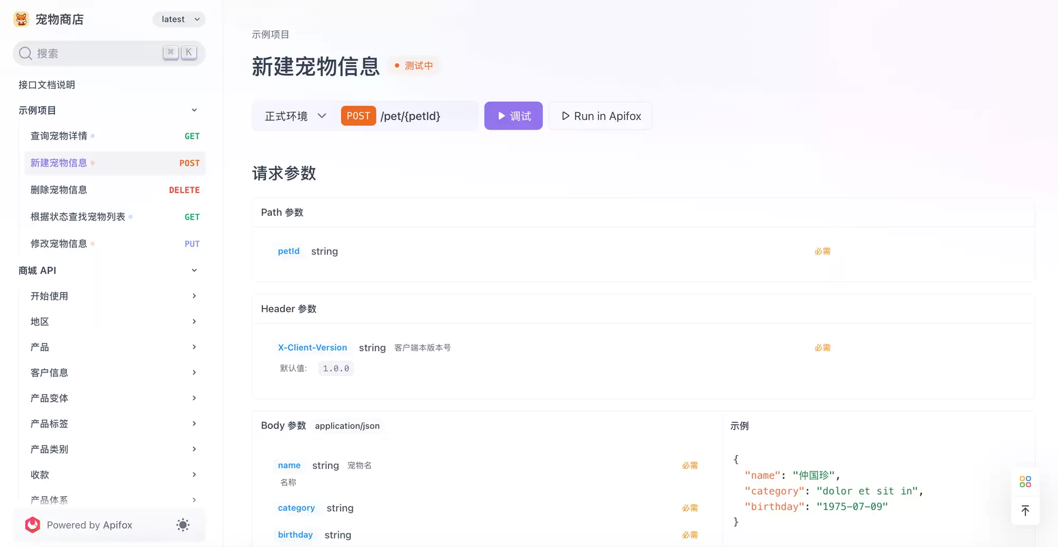This screenshot has width=1058, height=547.
Task: Click the back-to-top arrow icon
Action: pyautogui.click(x=1025, y=510)
